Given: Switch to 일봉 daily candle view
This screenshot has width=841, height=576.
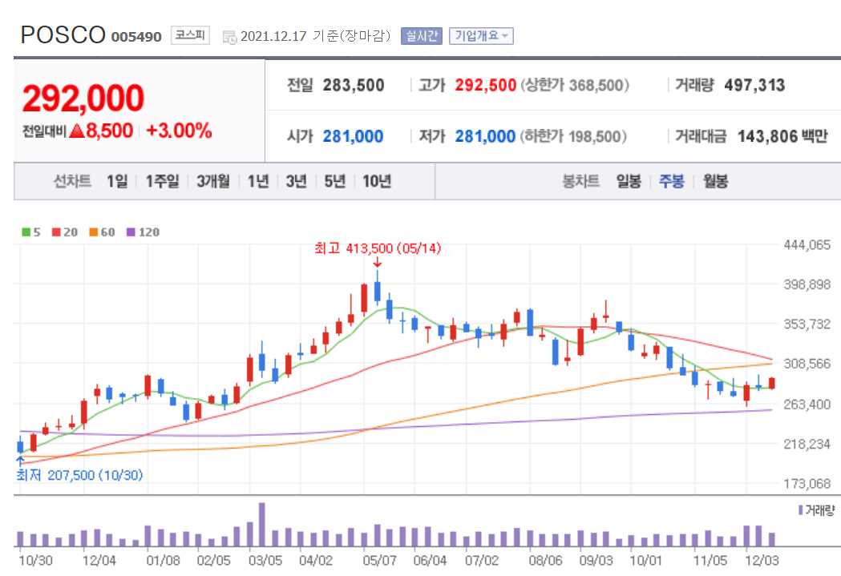Looking at the screenshot, I should tap(627, 181).
